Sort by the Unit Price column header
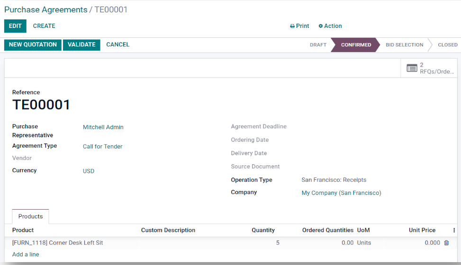Image resolution: width=461 pixels, height=265 pixels. [422, 230]
